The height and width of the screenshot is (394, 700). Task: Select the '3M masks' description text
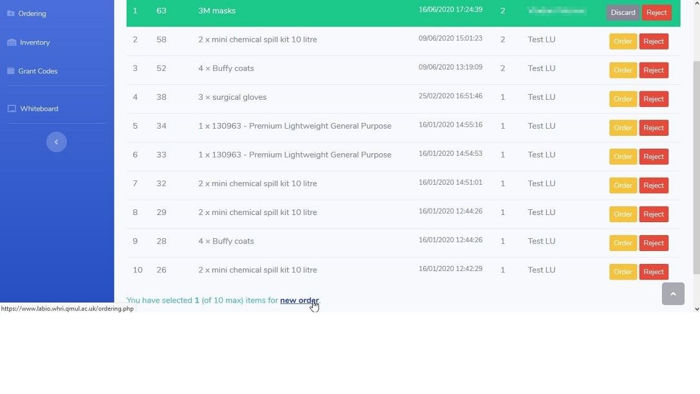(x=217, y=11)
